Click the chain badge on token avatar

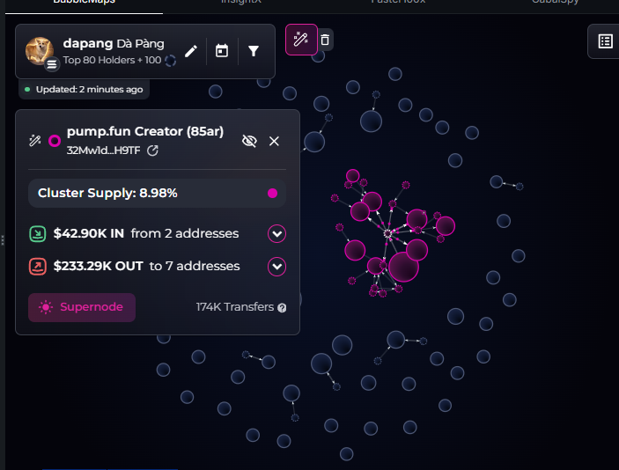click(52, 64)
